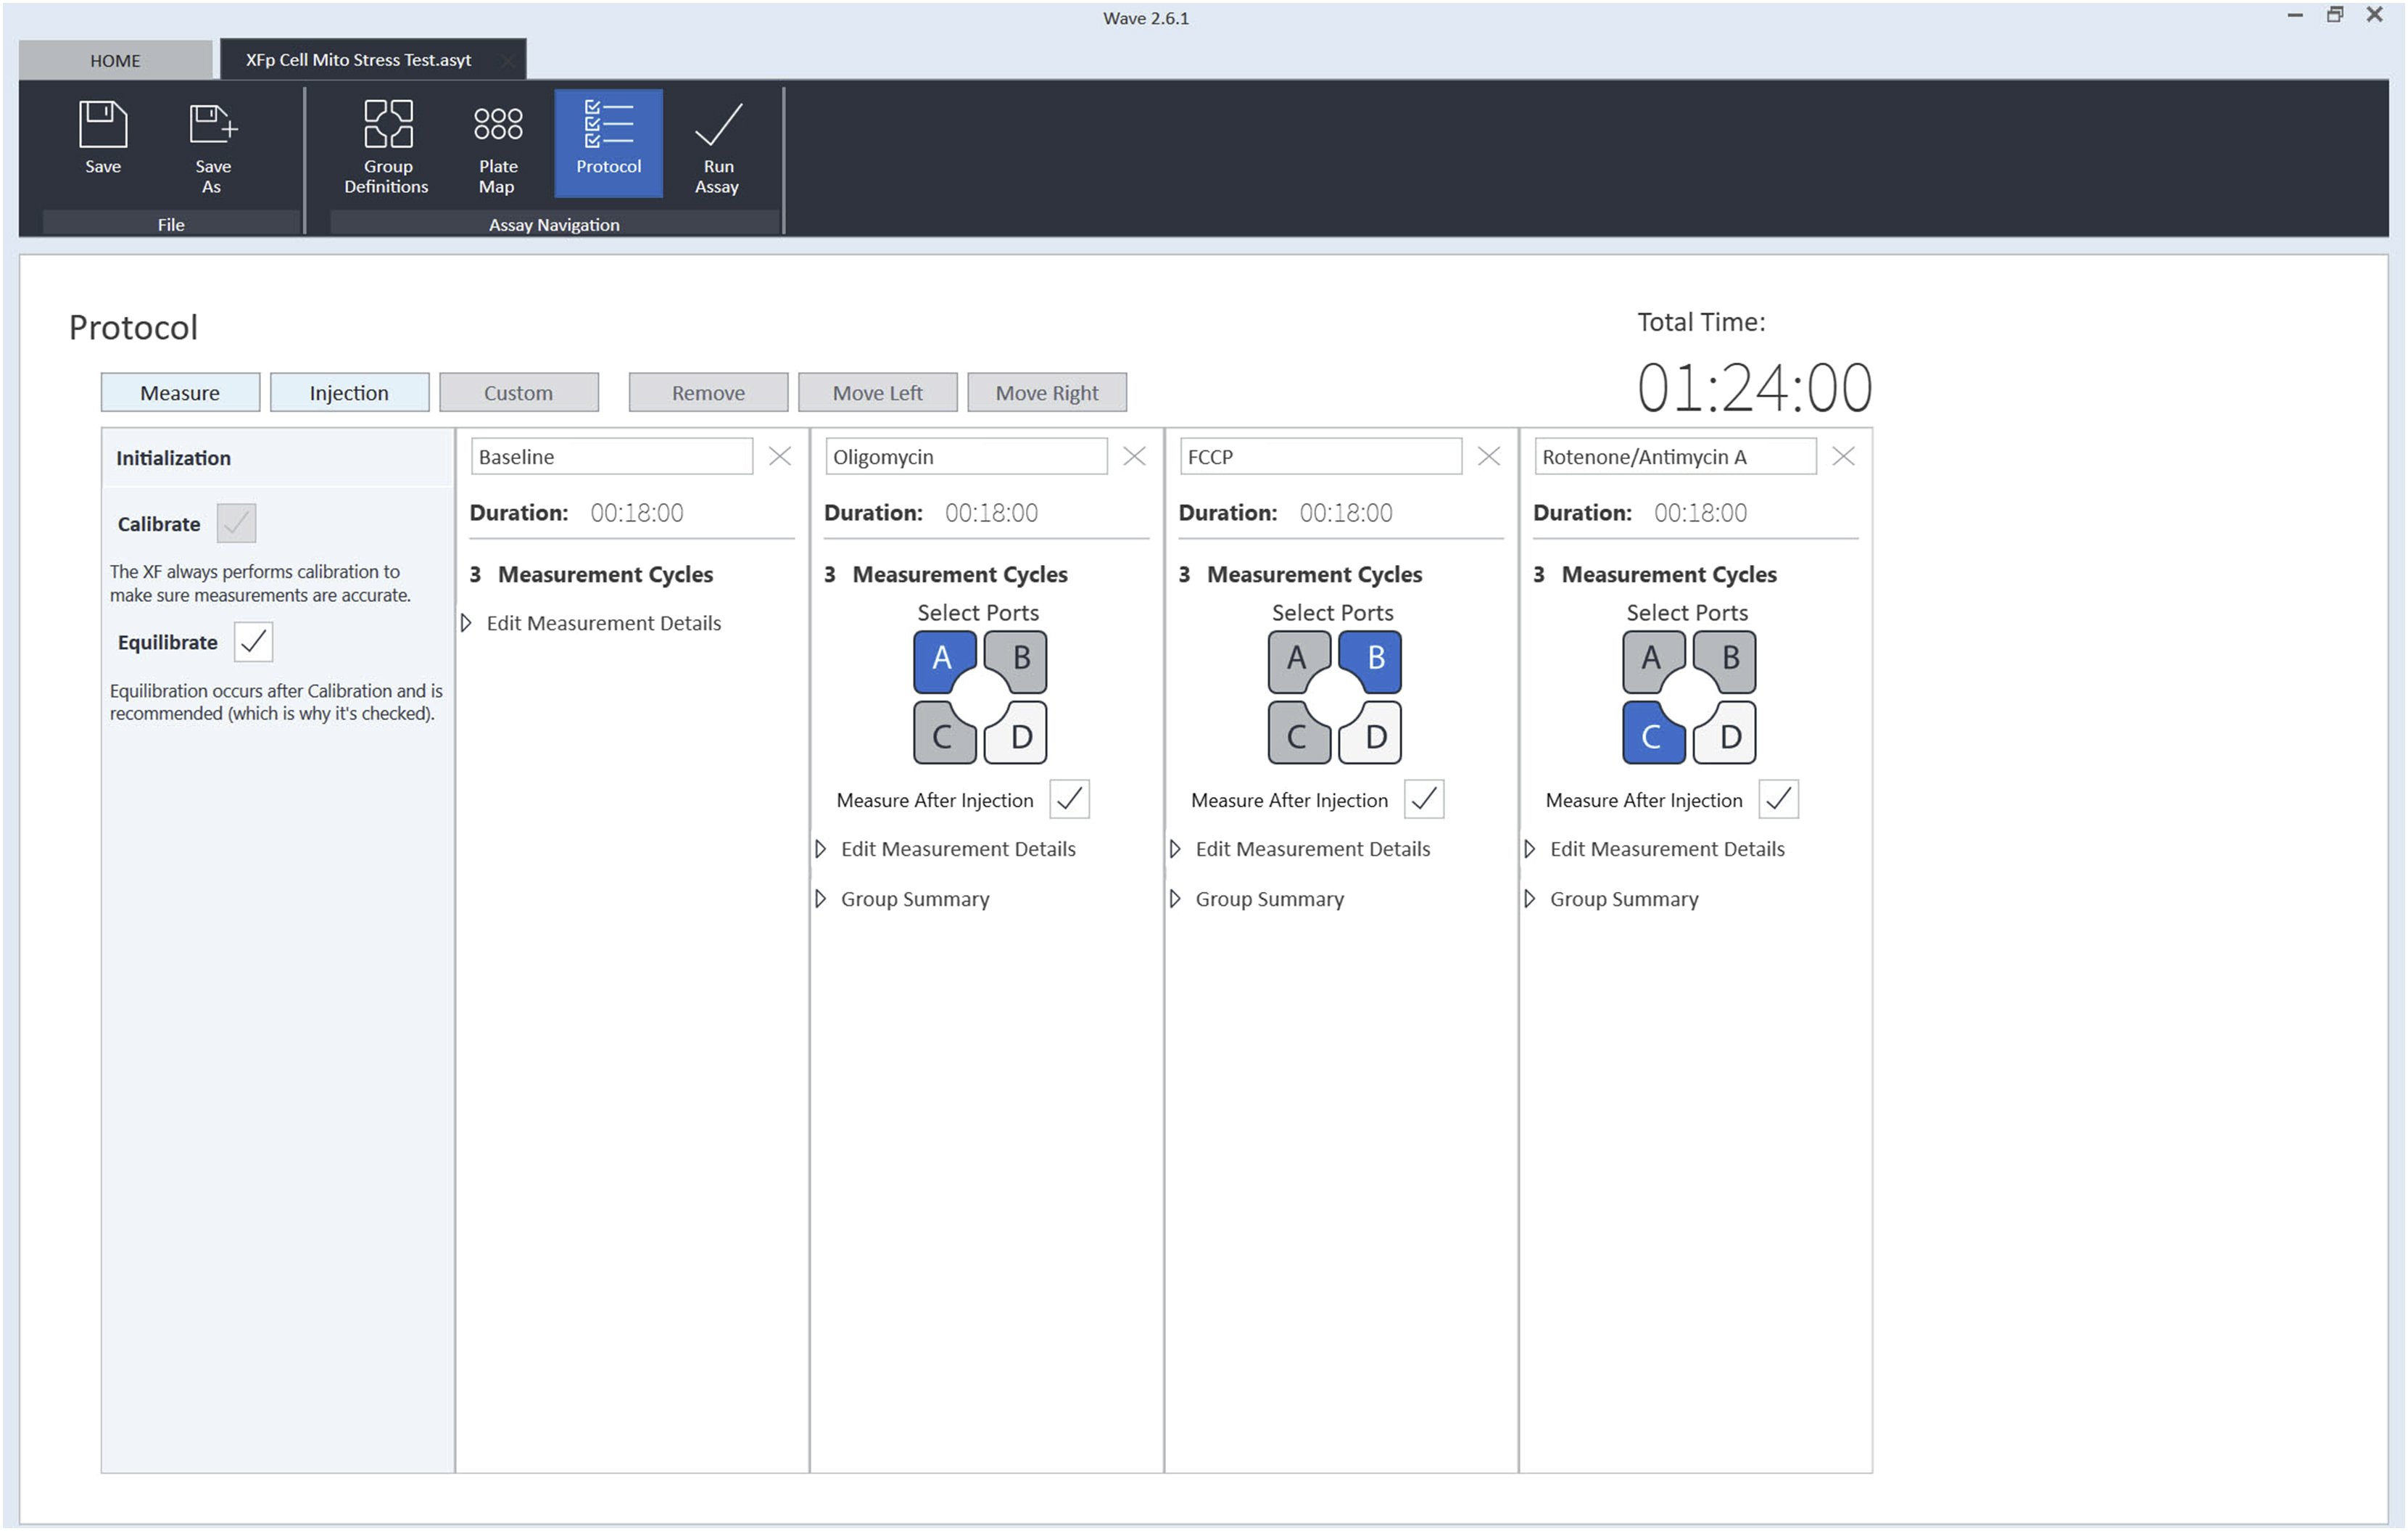This screenshot has width=2408, height=1531.
Task: Select port A in FCCP step
Action: pos(1296,660)
